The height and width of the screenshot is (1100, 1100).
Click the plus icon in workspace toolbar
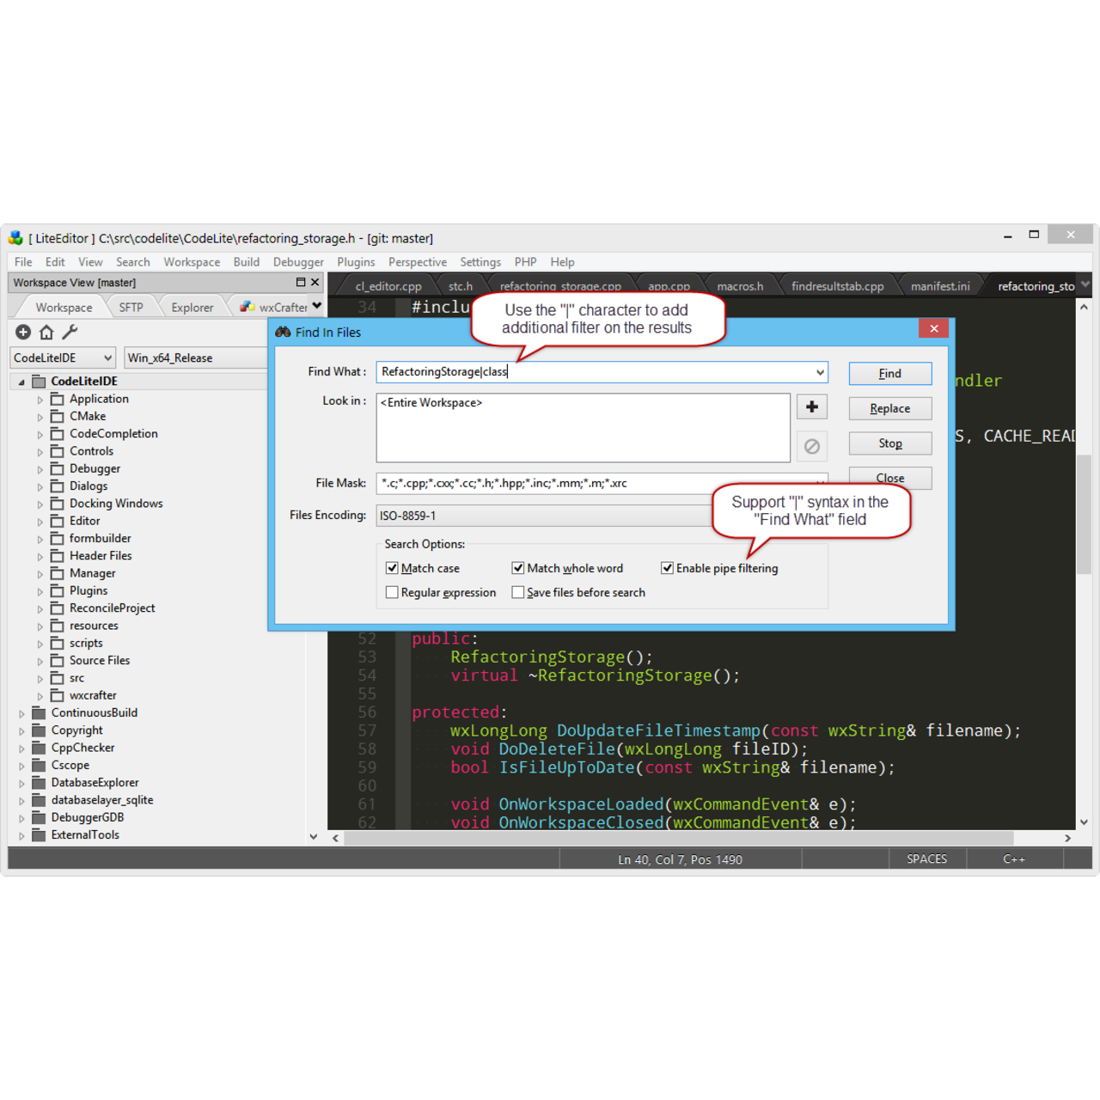tap(23, 333)
